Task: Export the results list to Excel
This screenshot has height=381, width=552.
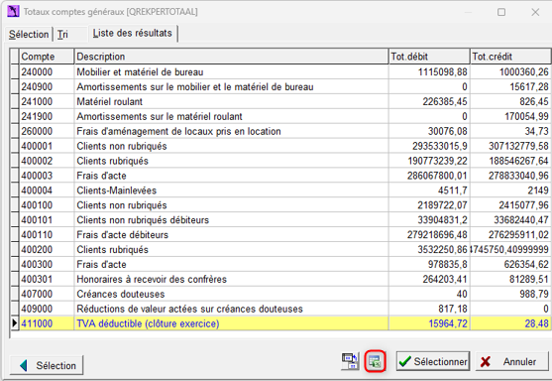Action: pyautogui.click(x=375, y=361)
